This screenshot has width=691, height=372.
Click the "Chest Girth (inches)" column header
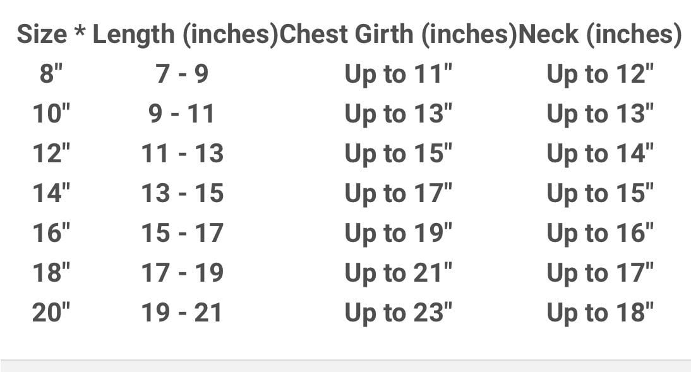coord(398,35)
